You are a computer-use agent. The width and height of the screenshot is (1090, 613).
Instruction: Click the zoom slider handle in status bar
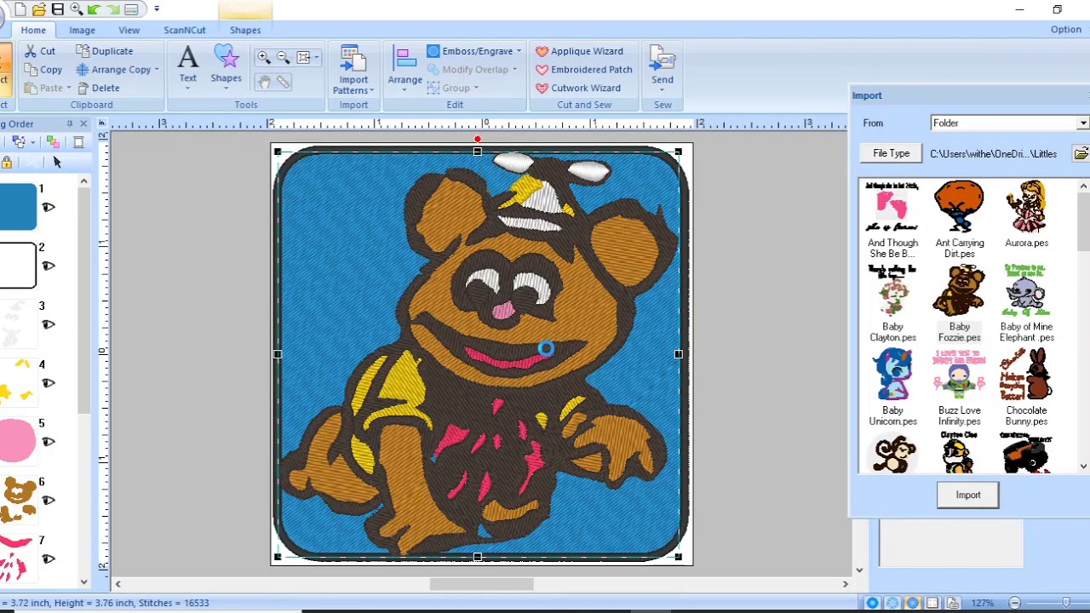[x=1065, y=603]
